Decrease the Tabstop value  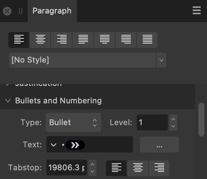click(92, 171)
